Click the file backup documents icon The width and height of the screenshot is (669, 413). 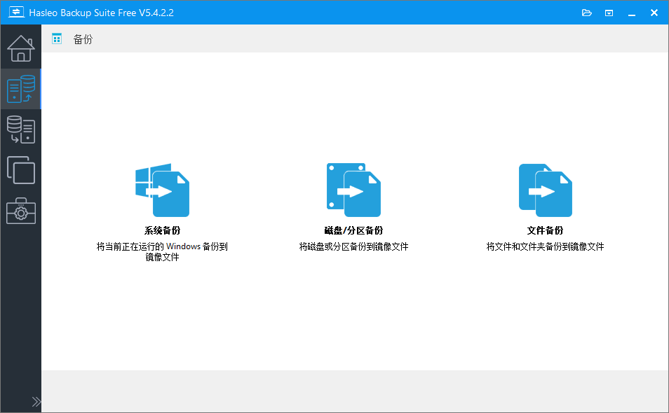(x=545, y=190)
